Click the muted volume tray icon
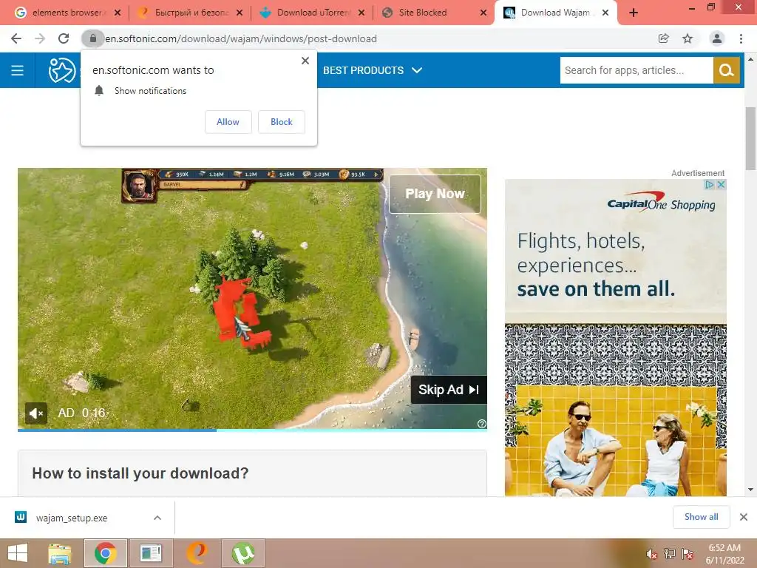757x568 pixels. [652, 554]
